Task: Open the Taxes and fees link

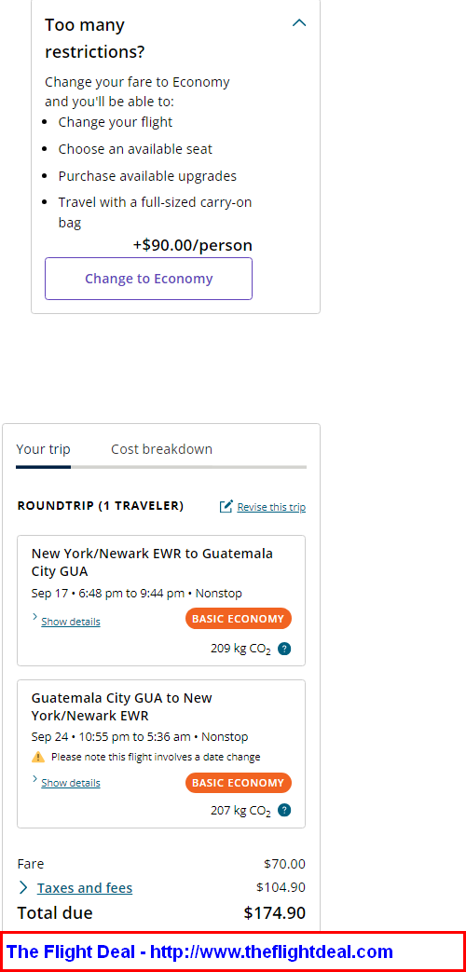Action: pos(85,888)
